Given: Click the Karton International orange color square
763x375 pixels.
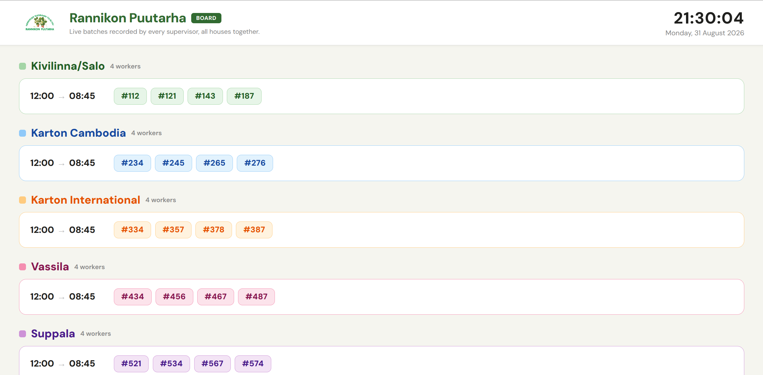Looking at the screenshot, I should 22,200.
